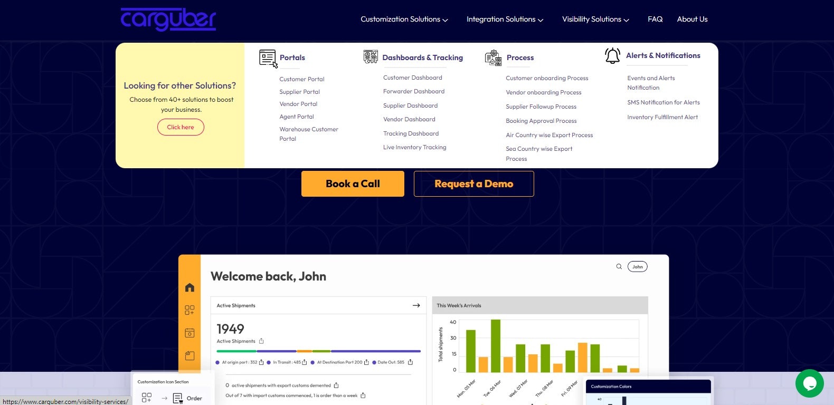Open Events and Alerts Notification link
This screenshot has height=405, width=834.
click(651, 83)
